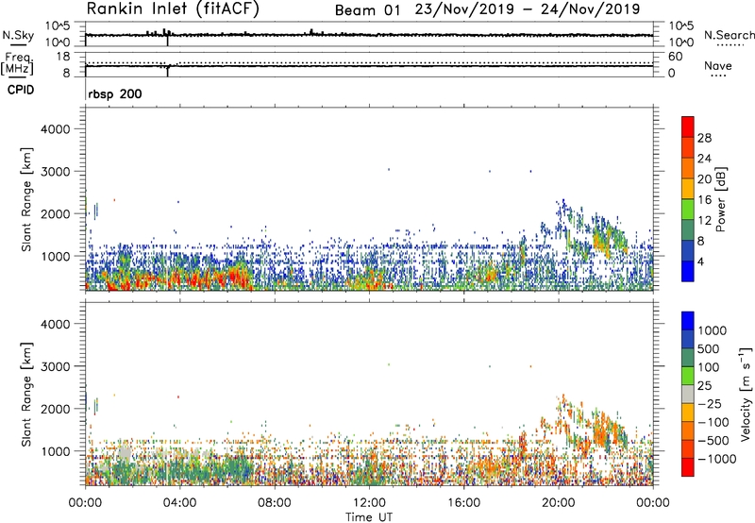755x523 pixels.
Task: Click the gray segment of Velocity colorbar
Action: tap(688, 395)
